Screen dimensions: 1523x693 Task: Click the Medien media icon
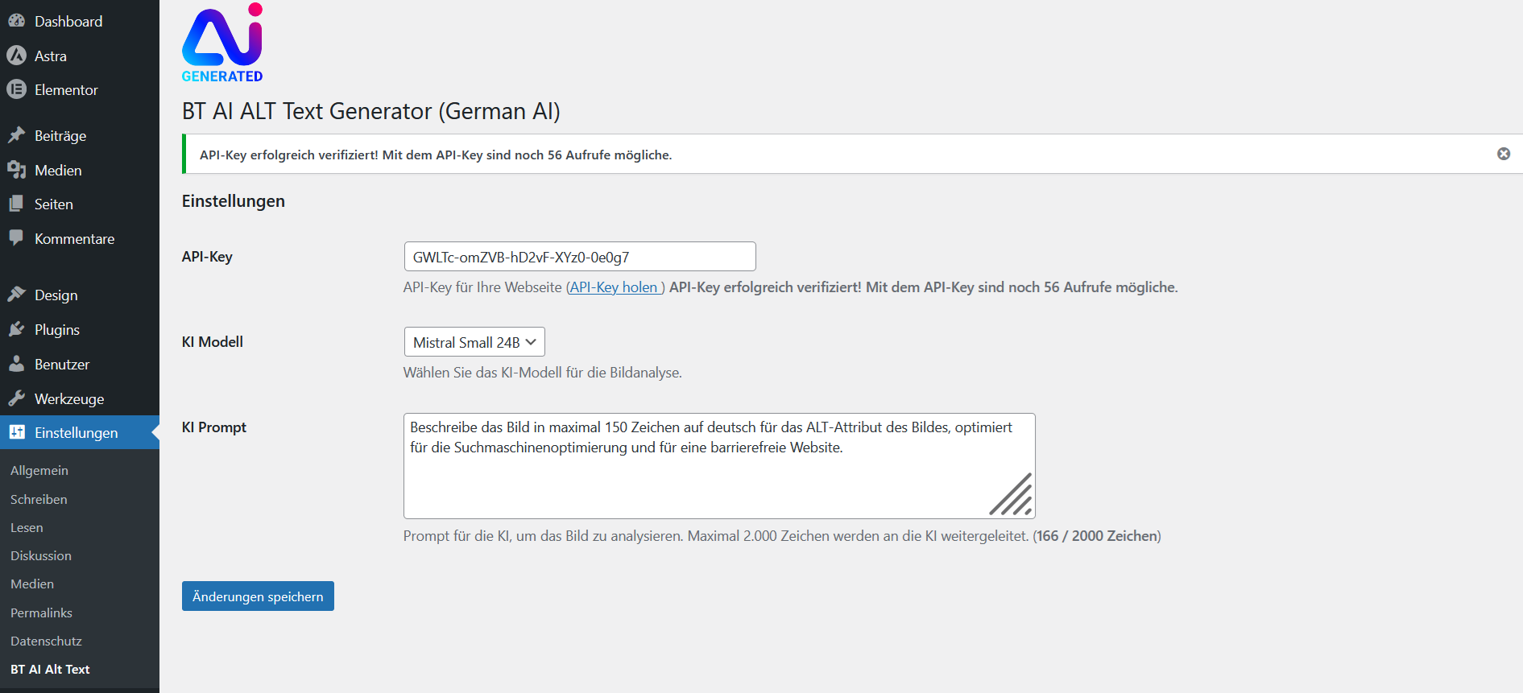(x=16, y=170)
